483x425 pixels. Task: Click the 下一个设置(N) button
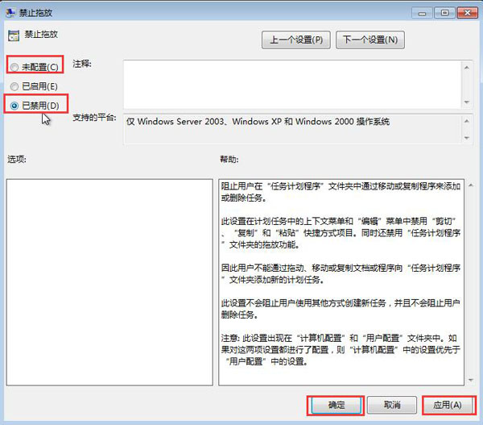pyautogui.click(x=370, y=40)
